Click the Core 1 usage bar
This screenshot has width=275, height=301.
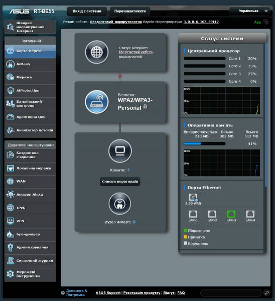coord(205,59)
